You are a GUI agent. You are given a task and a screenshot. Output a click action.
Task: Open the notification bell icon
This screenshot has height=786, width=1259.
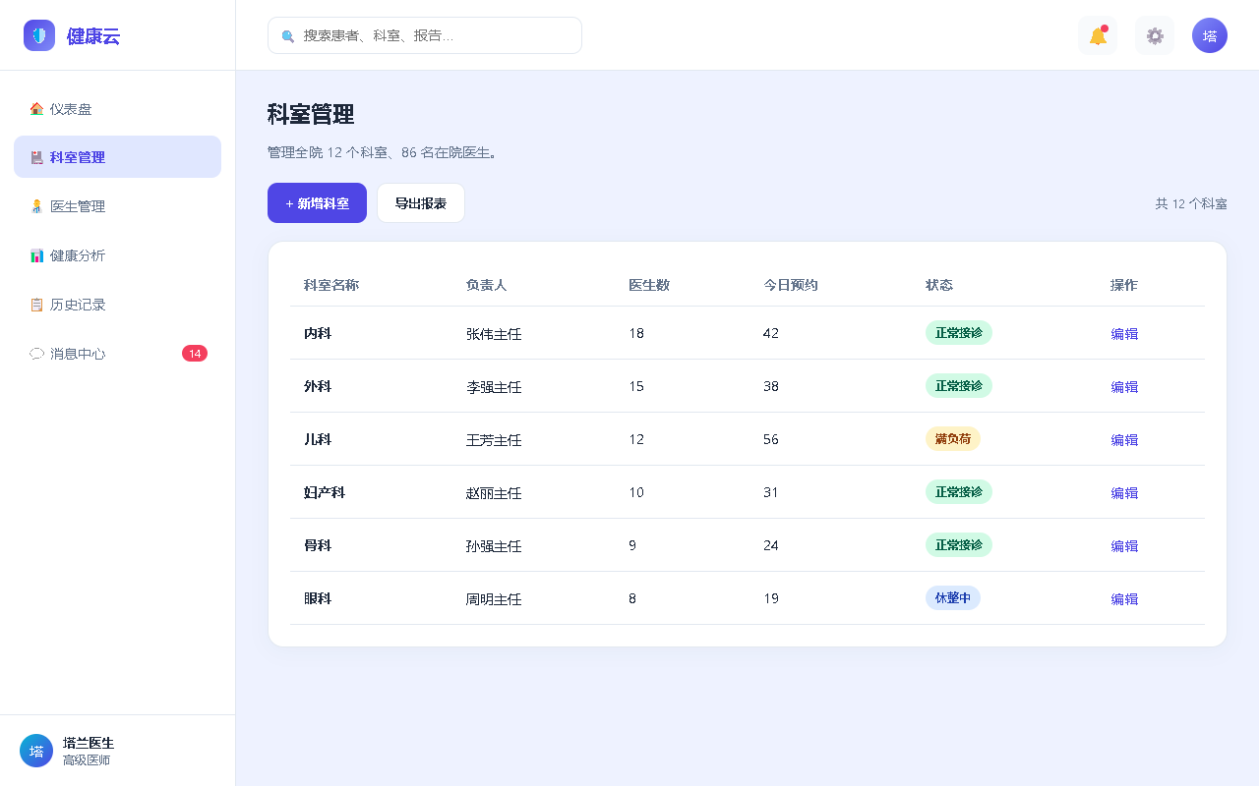1098,35
